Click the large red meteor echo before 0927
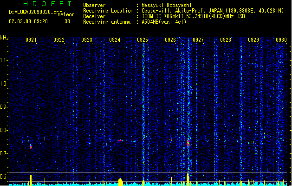The width and height of the screenshot is (292, 186). (x=188, y=143)
